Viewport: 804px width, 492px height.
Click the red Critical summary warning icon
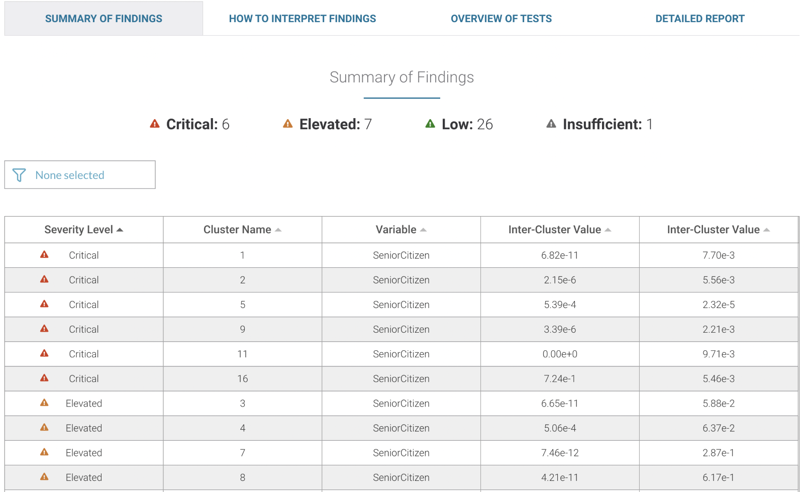[x=155, y=124]
